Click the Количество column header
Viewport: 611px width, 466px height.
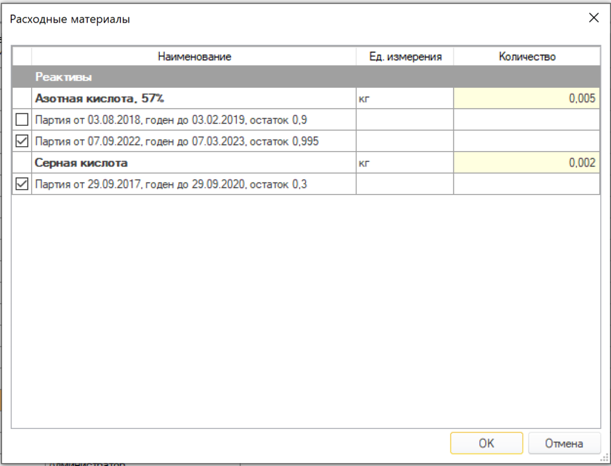[527, 57]
